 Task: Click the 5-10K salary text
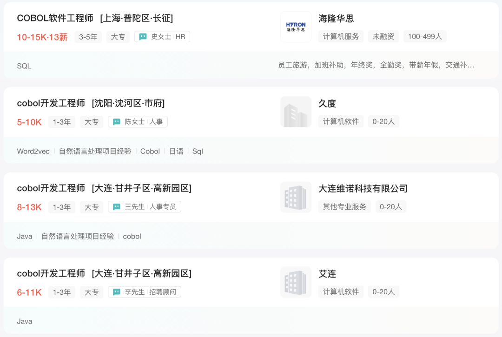(x=29, y=122)
